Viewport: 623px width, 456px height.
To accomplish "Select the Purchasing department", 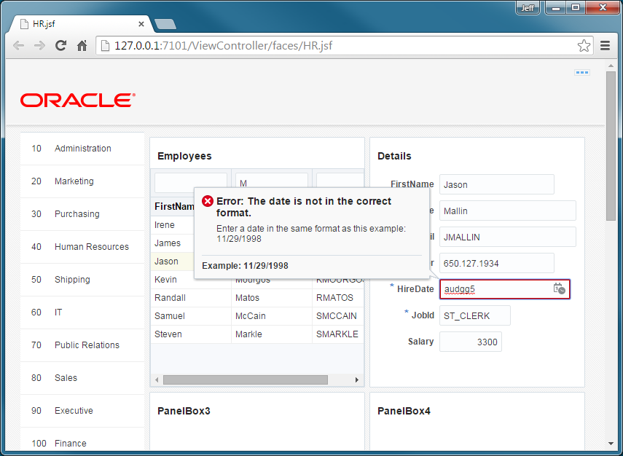I will (x=82, y=214).
